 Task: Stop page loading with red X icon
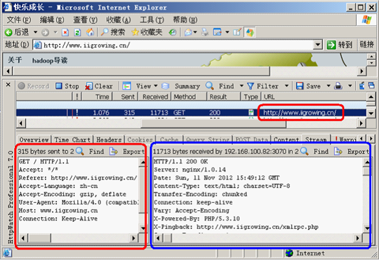[65, 32]
